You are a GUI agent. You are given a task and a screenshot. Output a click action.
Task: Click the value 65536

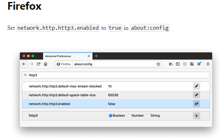click(x=113, y=95)
